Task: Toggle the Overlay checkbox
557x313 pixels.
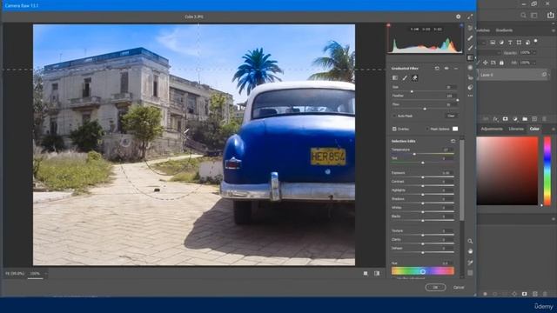Action: pos(394,129)
